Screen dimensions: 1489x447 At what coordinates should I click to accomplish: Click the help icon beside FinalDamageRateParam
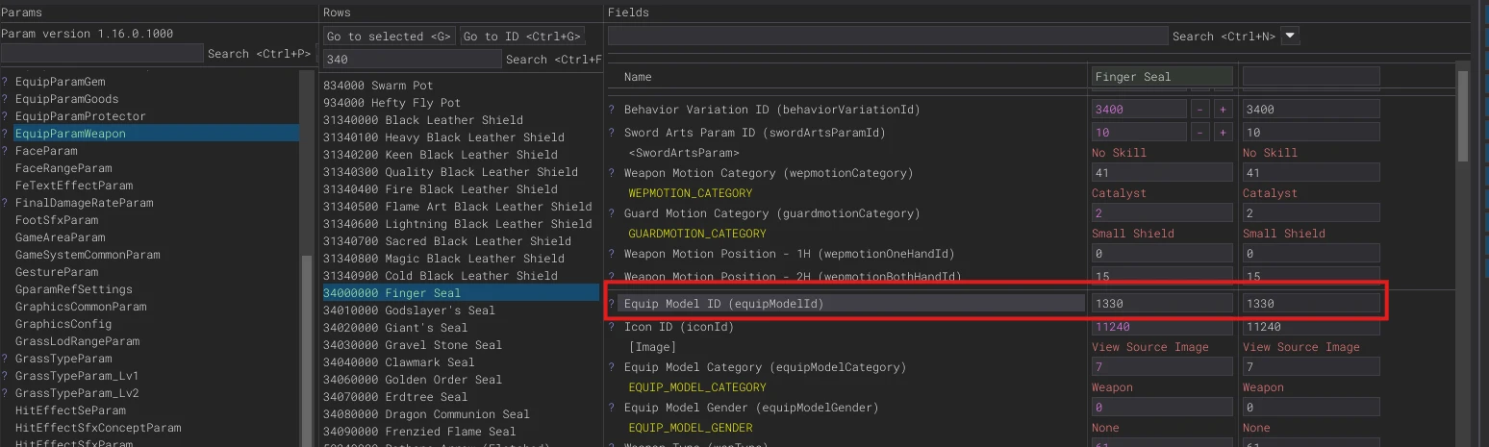(4, 203)
